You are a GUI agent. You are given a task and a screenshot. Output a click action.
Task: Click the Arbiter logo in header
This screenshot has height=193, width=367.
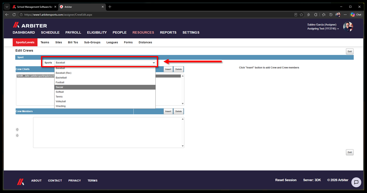click(x=30, y=25)
